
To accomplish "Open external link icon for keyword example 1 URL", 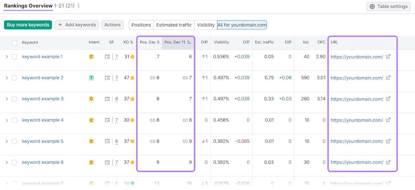I will (x=388, y=57).
